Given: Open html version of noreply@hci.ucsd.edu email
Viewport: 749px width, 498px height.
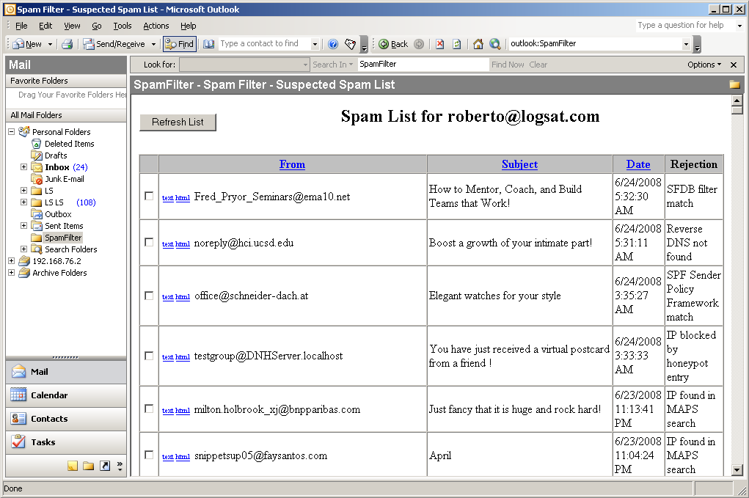Looking at the screenshot, I should click(183, 244).
